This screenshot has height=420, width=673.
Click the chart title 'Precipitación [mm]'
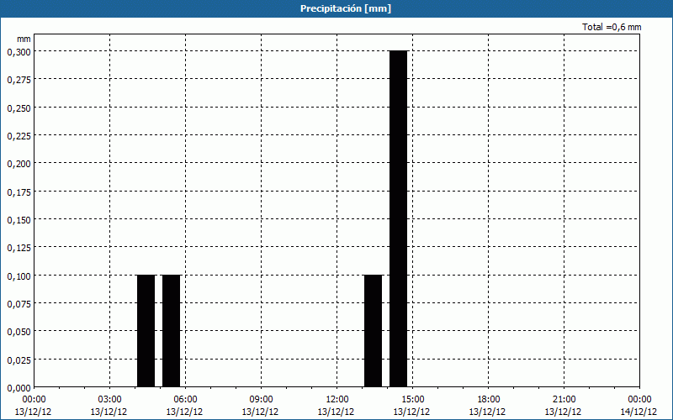346,8
